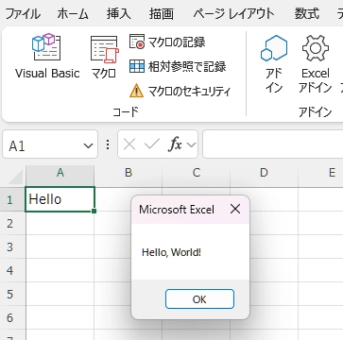Expand the Name Box dropdown arrow
The height and width of the screenshot is (340, 343).
88,145
